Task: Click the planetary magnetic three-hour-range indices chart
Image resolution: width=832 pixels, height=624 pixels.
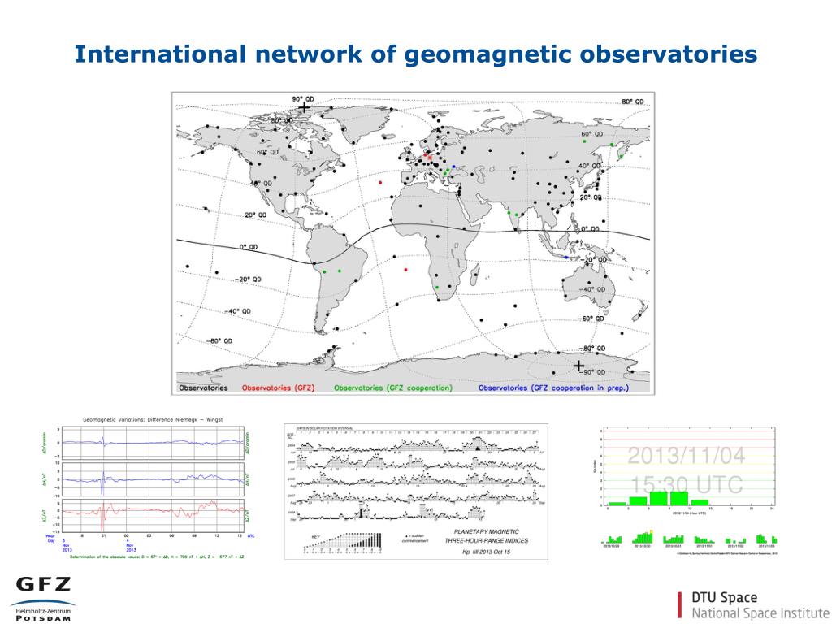Action: (x=417, y=492)
